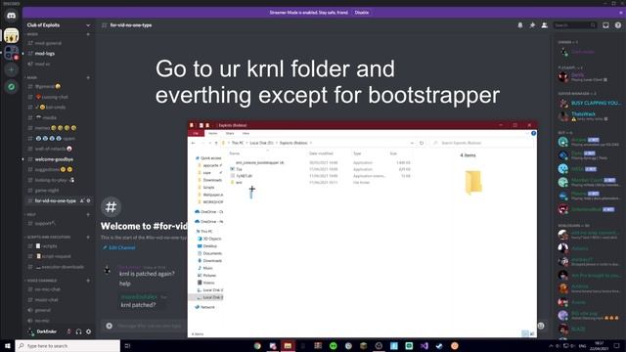Open notification settings bell icon in channel header

coord(519,25)
